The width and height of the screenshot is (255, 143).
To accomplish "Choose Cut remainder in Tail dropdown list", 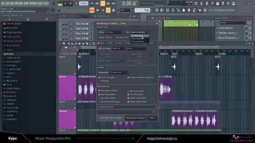I will pyautogui.click(x=140, y=36).
